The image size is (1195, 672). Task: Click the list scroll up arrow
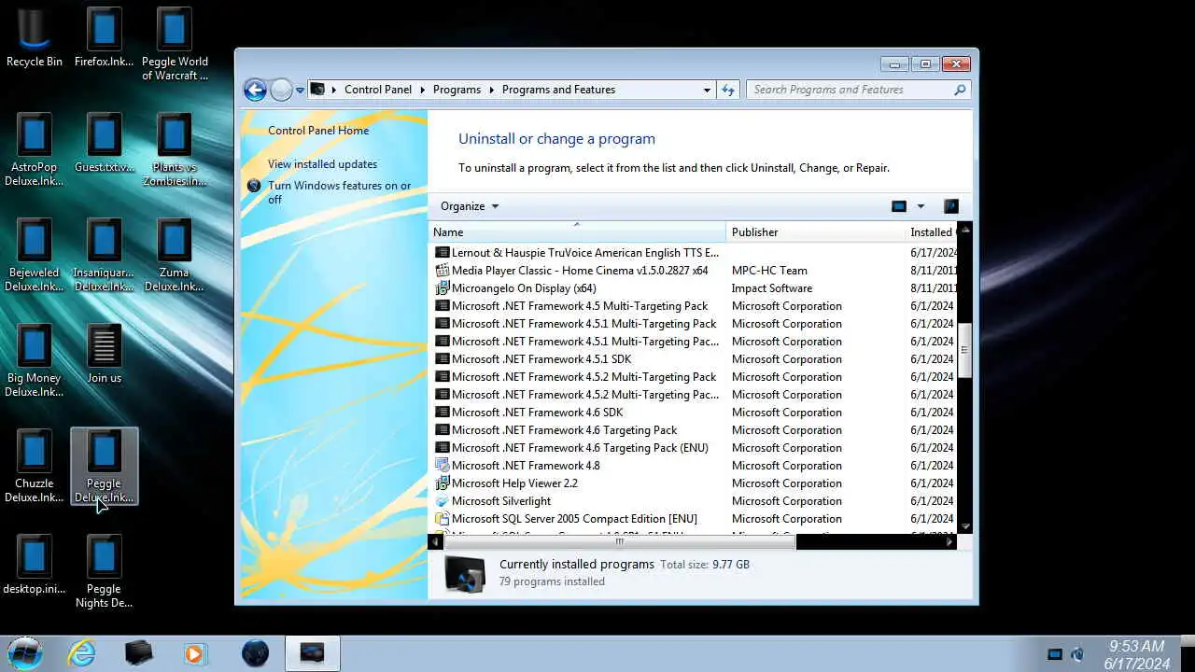[964, 230]
